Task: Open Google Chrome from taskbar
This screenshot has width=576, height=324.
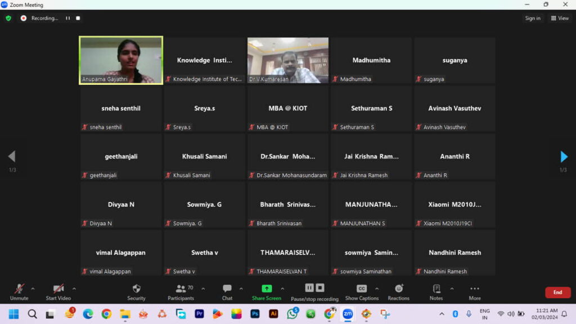Action: (106, 314)
